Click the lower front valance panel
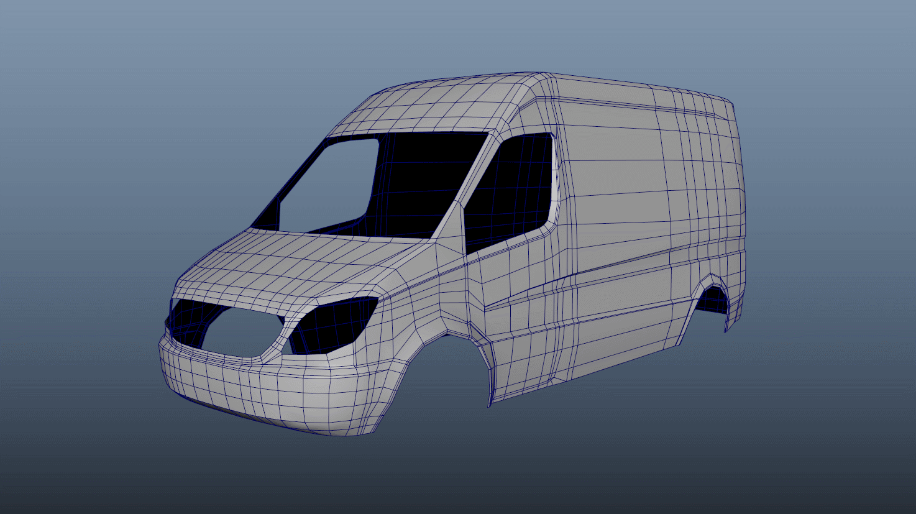This screenshot has width=916, height=514. [x=267, y=416]
